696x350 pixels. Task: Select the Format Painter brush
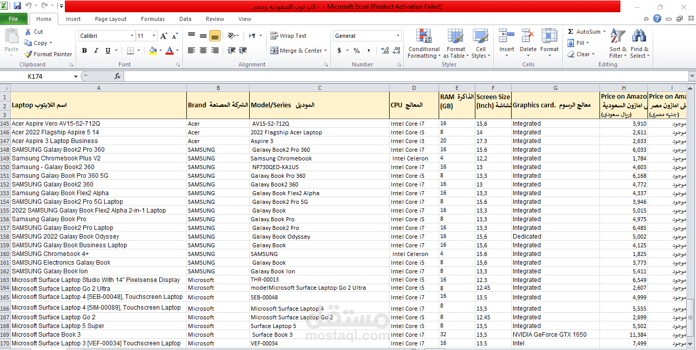point(28,54)
